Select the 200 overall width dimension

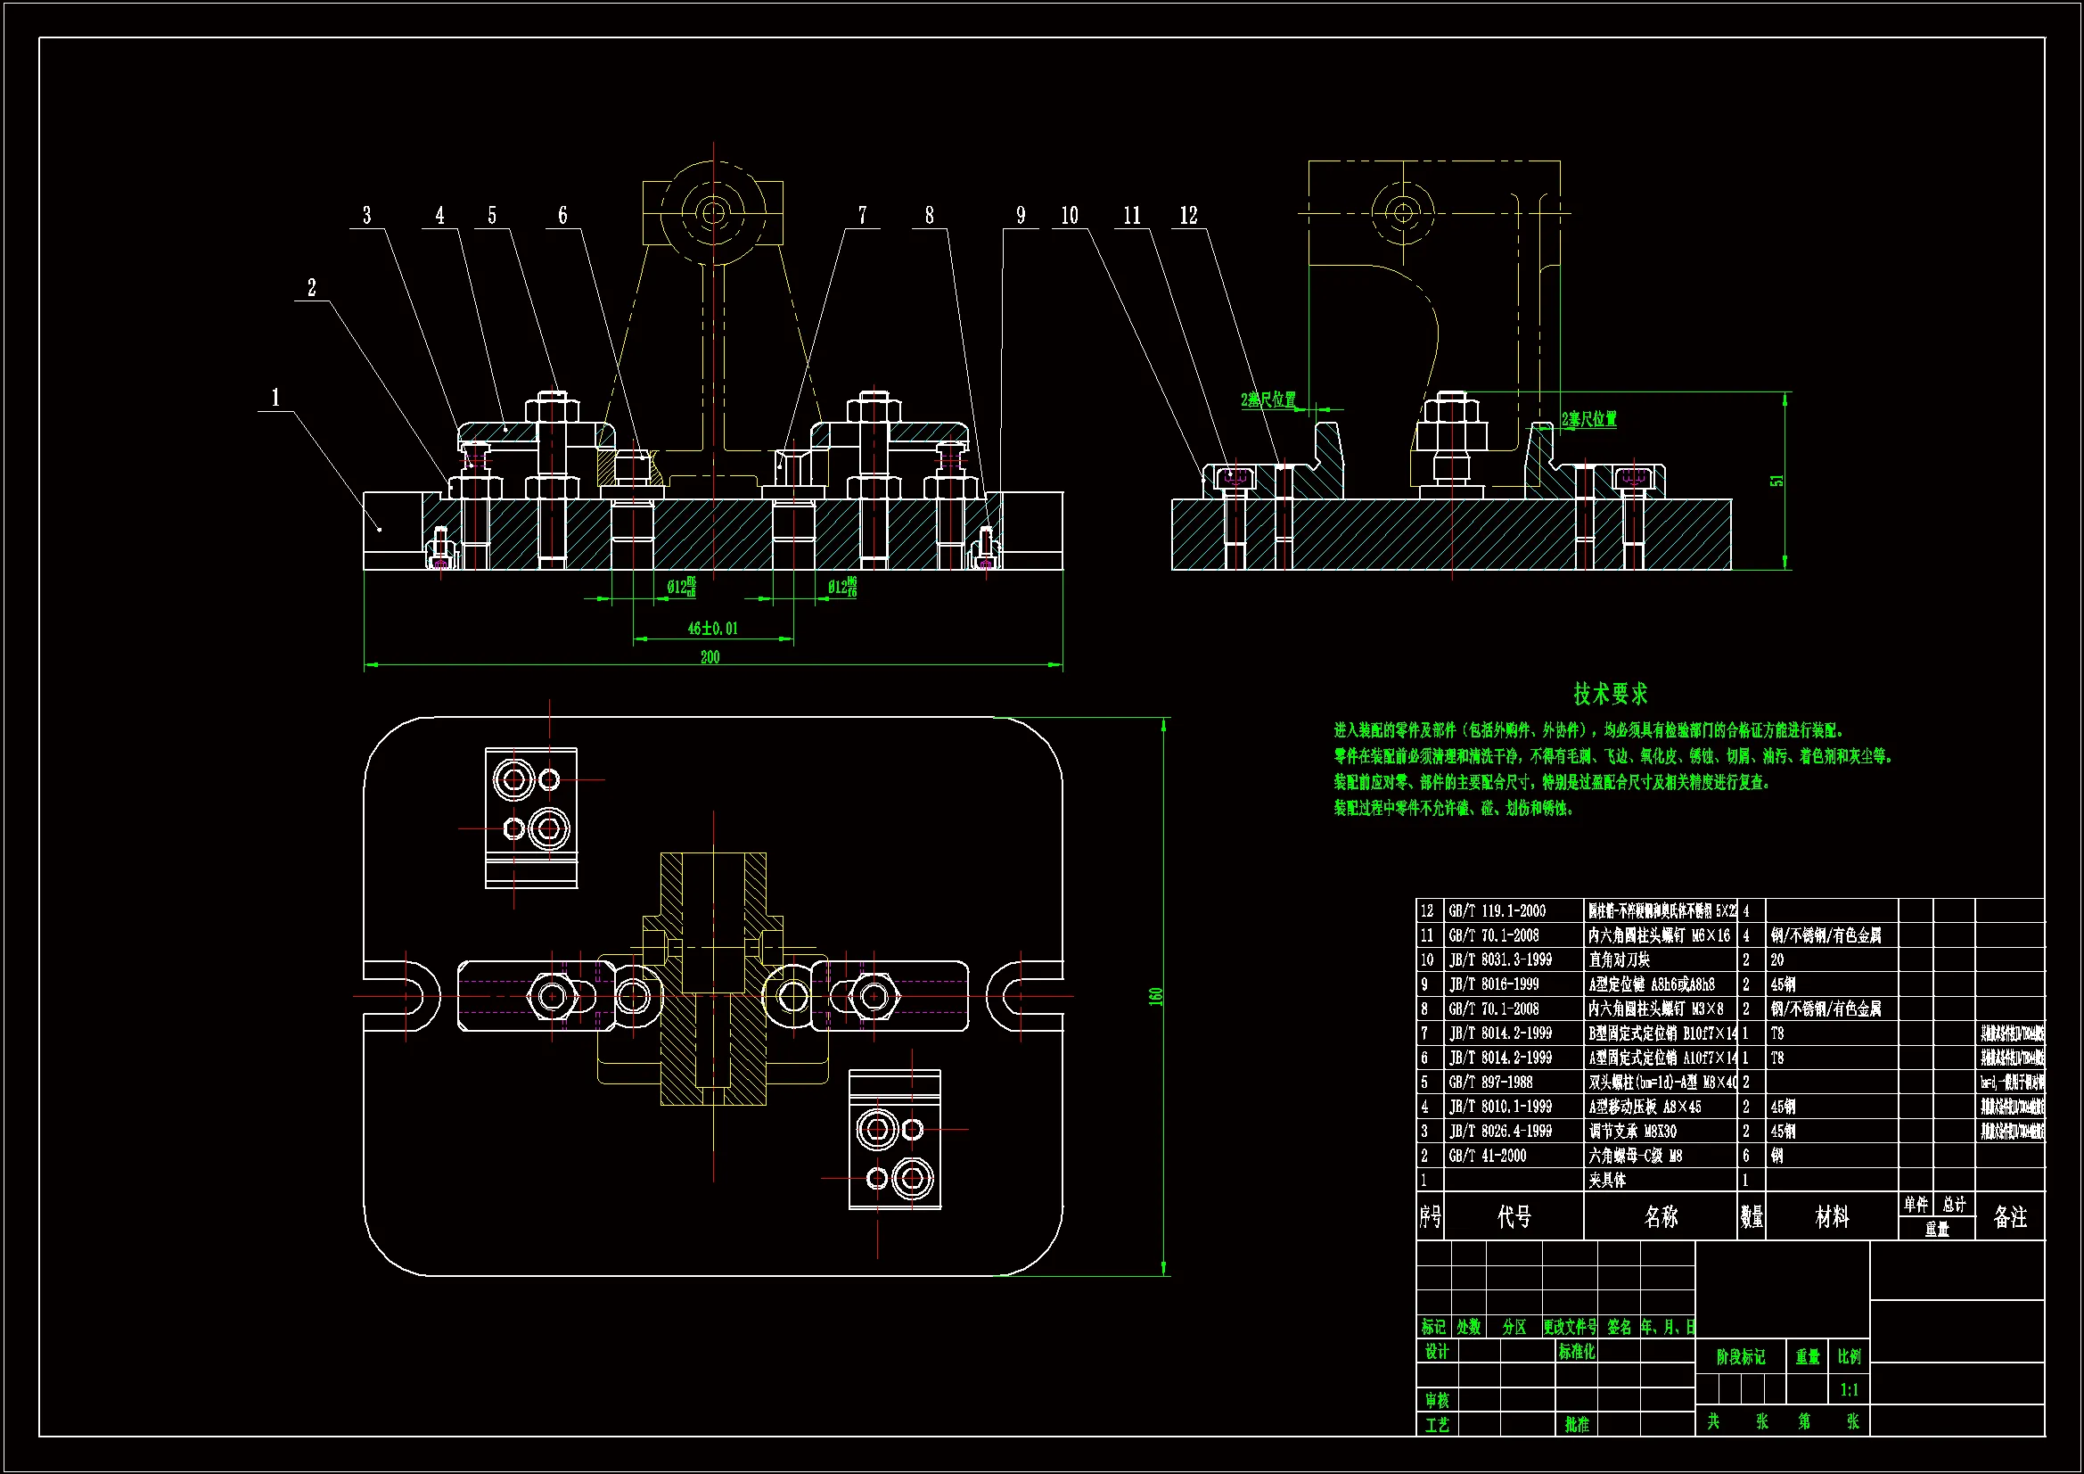pyautogui.click(x=710, y=656)
